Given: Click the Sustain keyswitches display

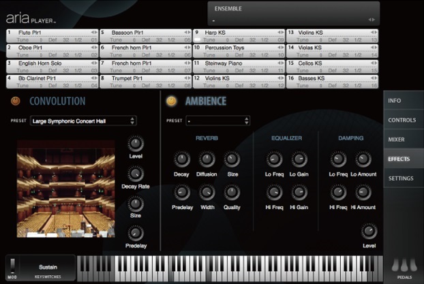Looking at the screenshot, I should pos(48,268).
